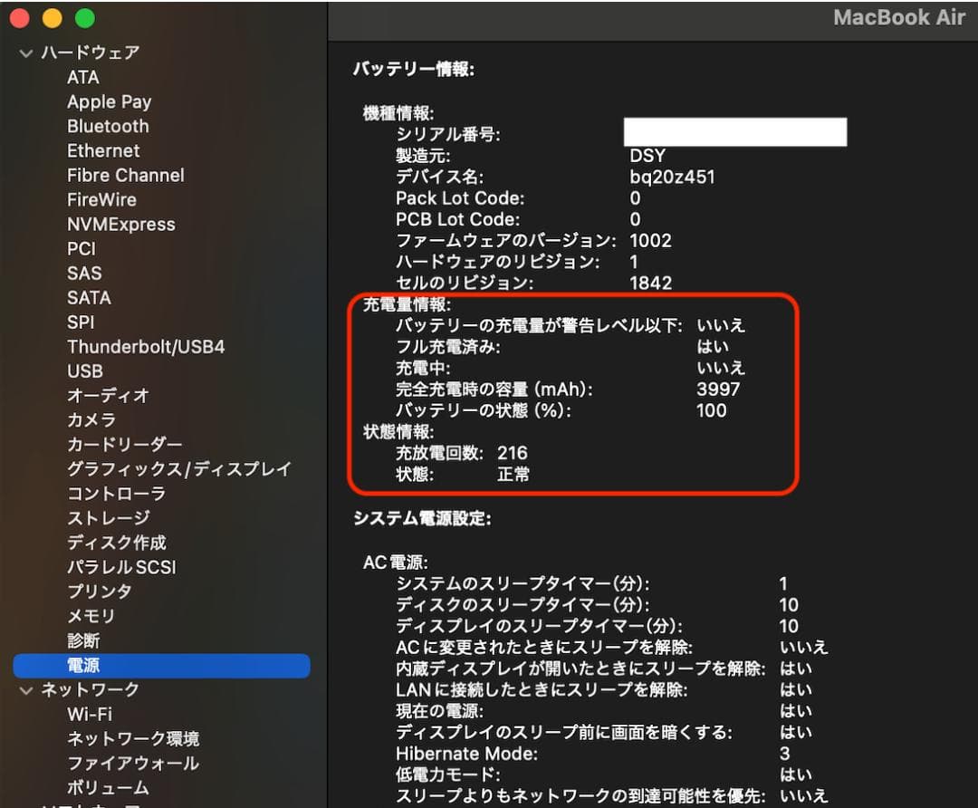Select the Ethernet hardware entry

click(103, 151)
